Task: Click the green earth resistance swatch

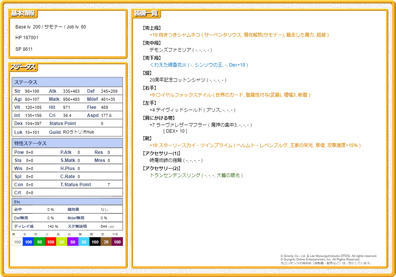Action: (39, 242)
